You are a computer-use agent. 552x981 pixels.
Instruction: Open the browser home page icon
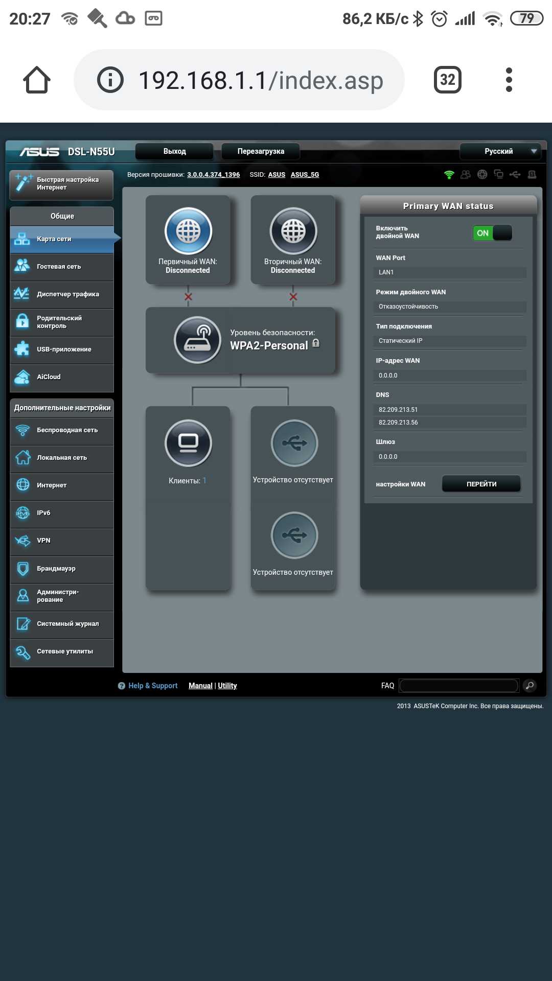(x=37, y=80)
